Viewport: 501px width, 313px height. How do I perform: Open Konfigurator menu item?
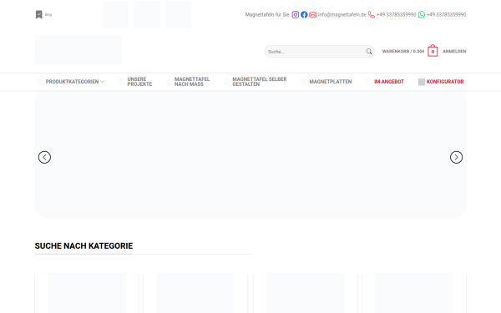(x=445, y=82)
